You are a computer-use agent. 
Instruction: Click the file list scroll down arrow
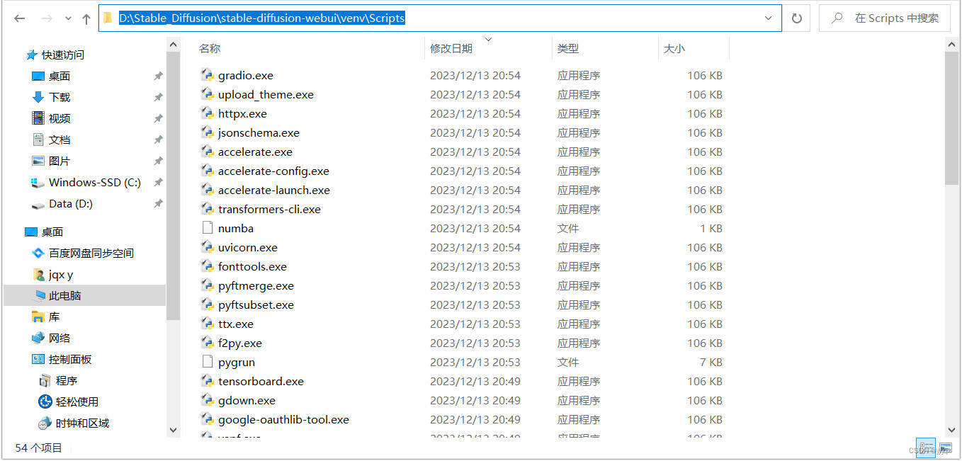tap(951, 429)
